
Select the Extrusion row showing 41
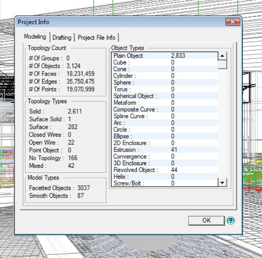pos(165,150)
